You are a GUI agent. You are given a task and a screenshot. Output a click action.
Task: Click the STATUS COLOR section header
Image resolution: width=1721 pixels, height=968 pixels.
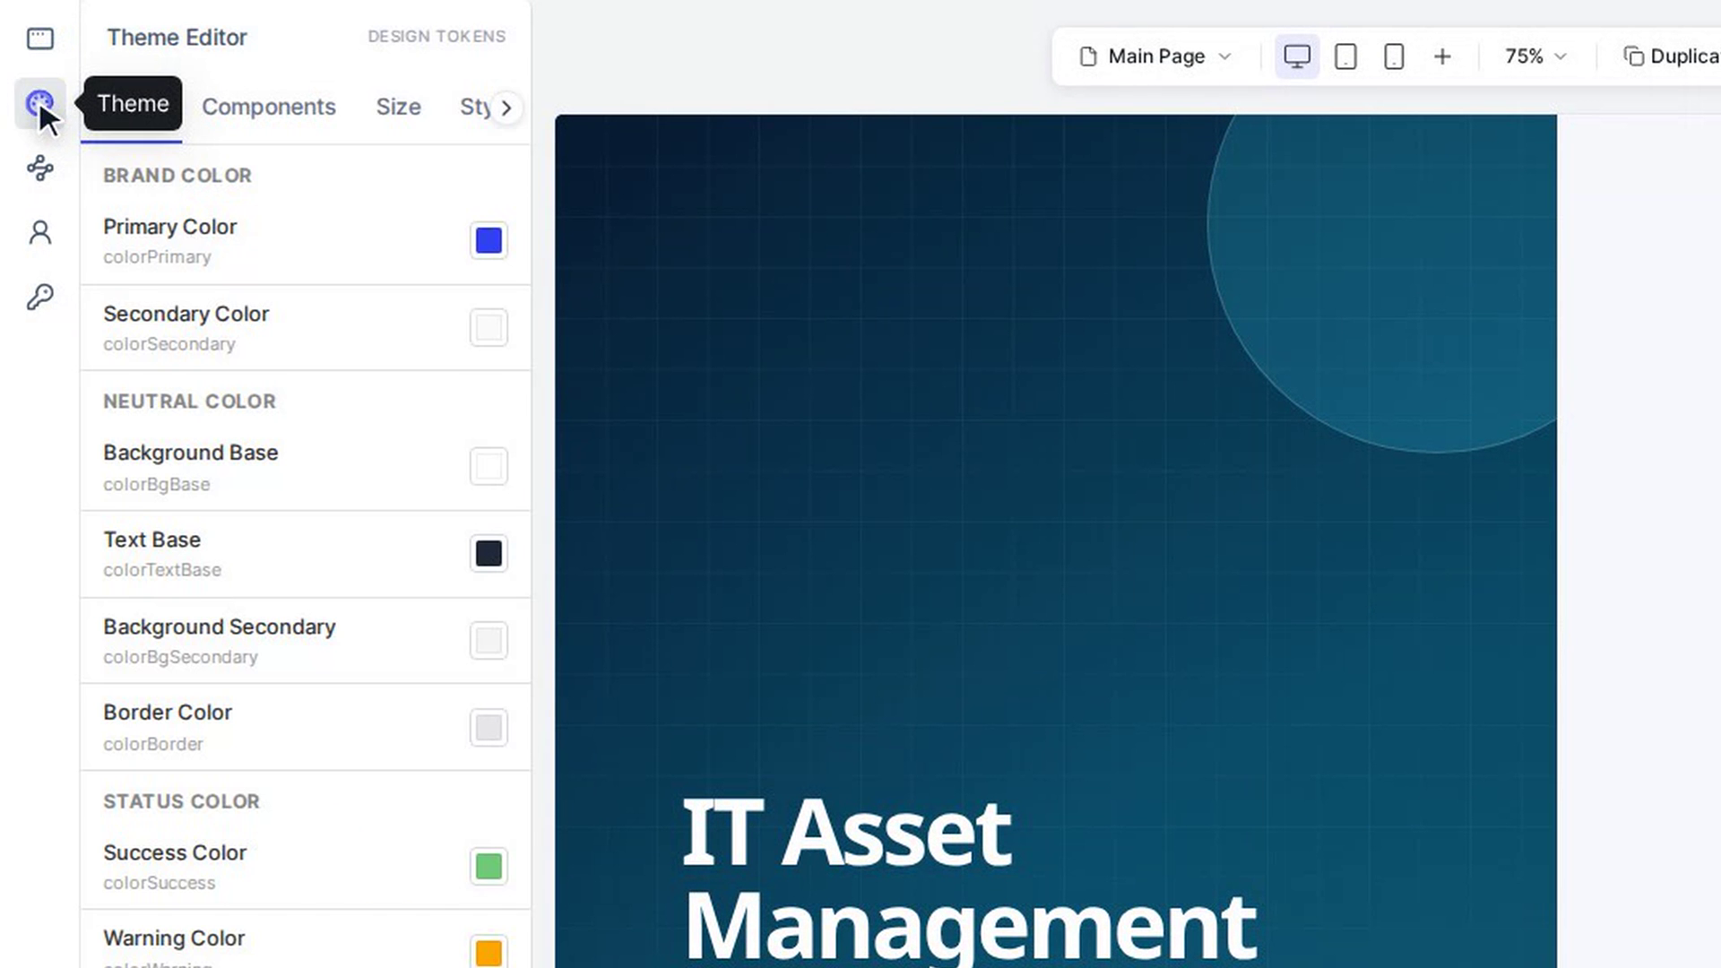(x=181, y=801)
